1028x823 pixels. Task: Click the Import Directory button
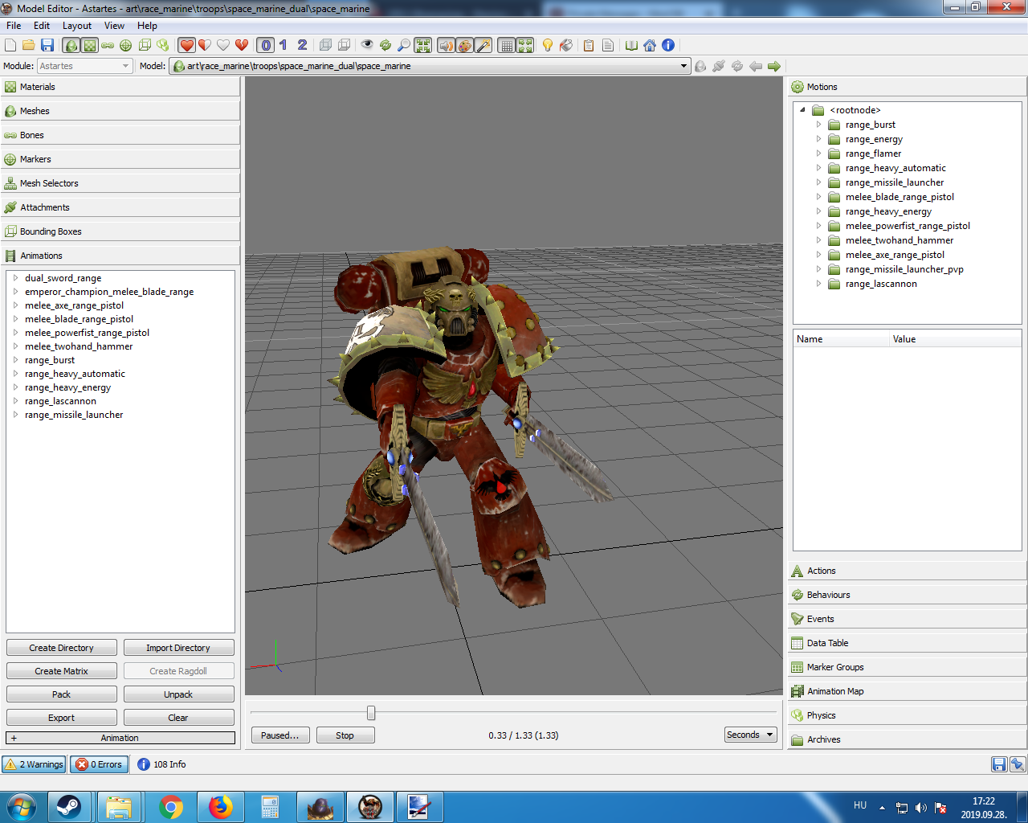[x=178, y=648]
